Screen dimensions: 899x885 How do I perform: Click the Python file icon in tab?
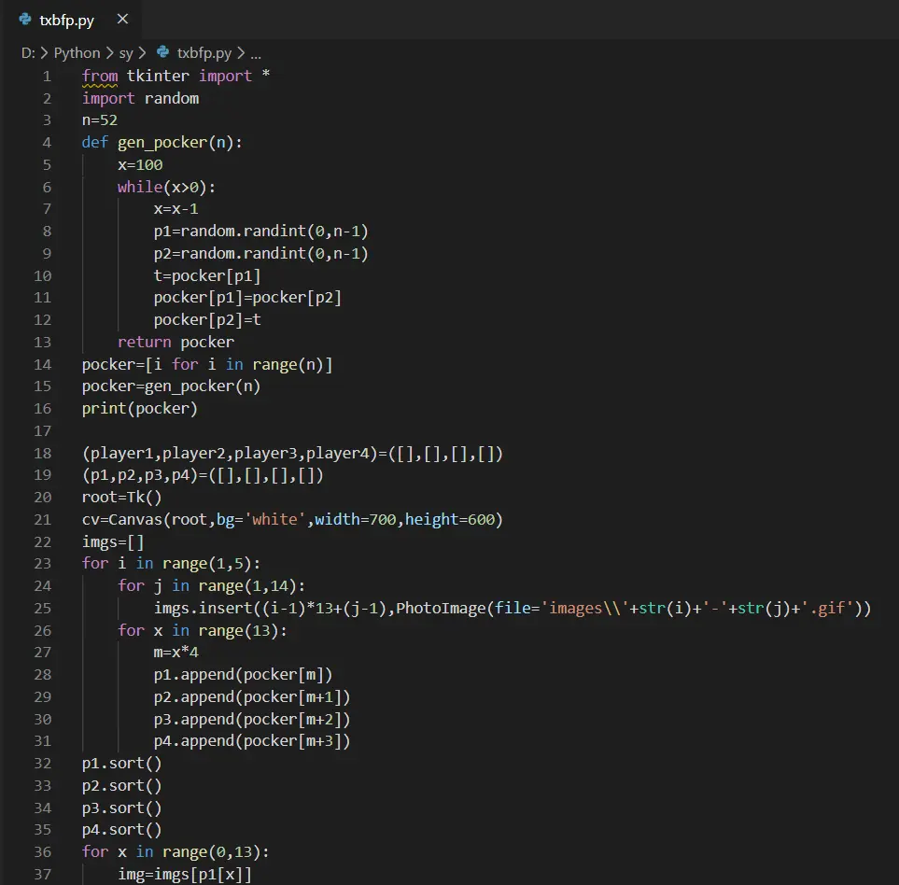coord(25,20)
